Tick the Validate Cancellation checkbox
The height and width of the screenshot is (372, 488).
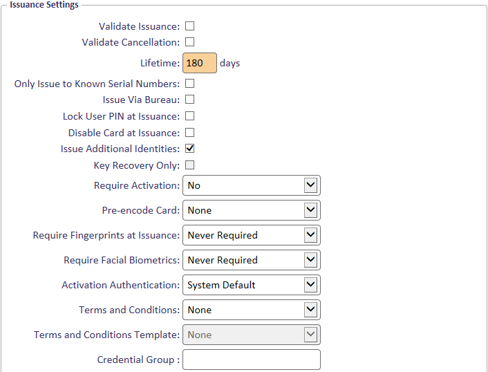(x=189, y=42)
